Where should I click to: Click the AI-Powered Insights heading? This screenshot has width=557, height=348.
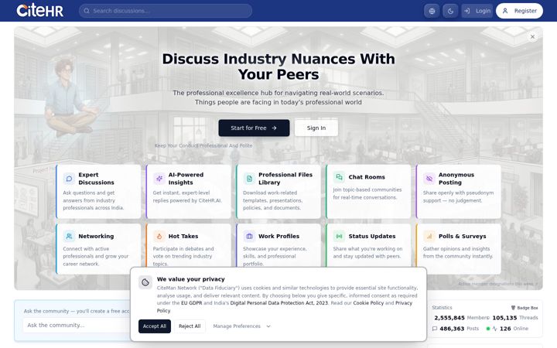click(186, 179)
